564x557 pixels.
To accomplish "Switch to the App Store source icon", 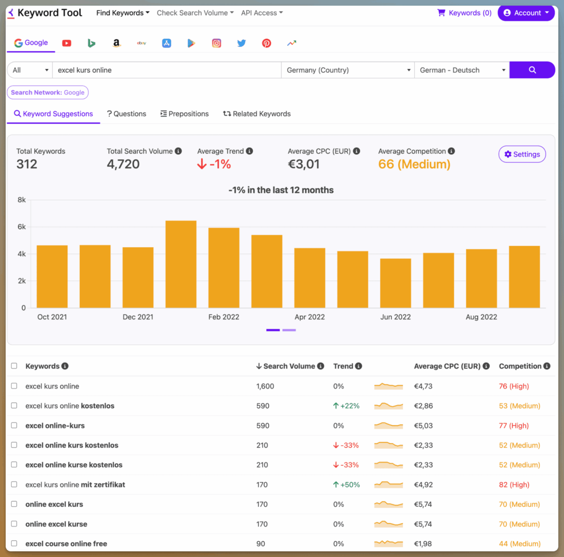I will (166, 43).
